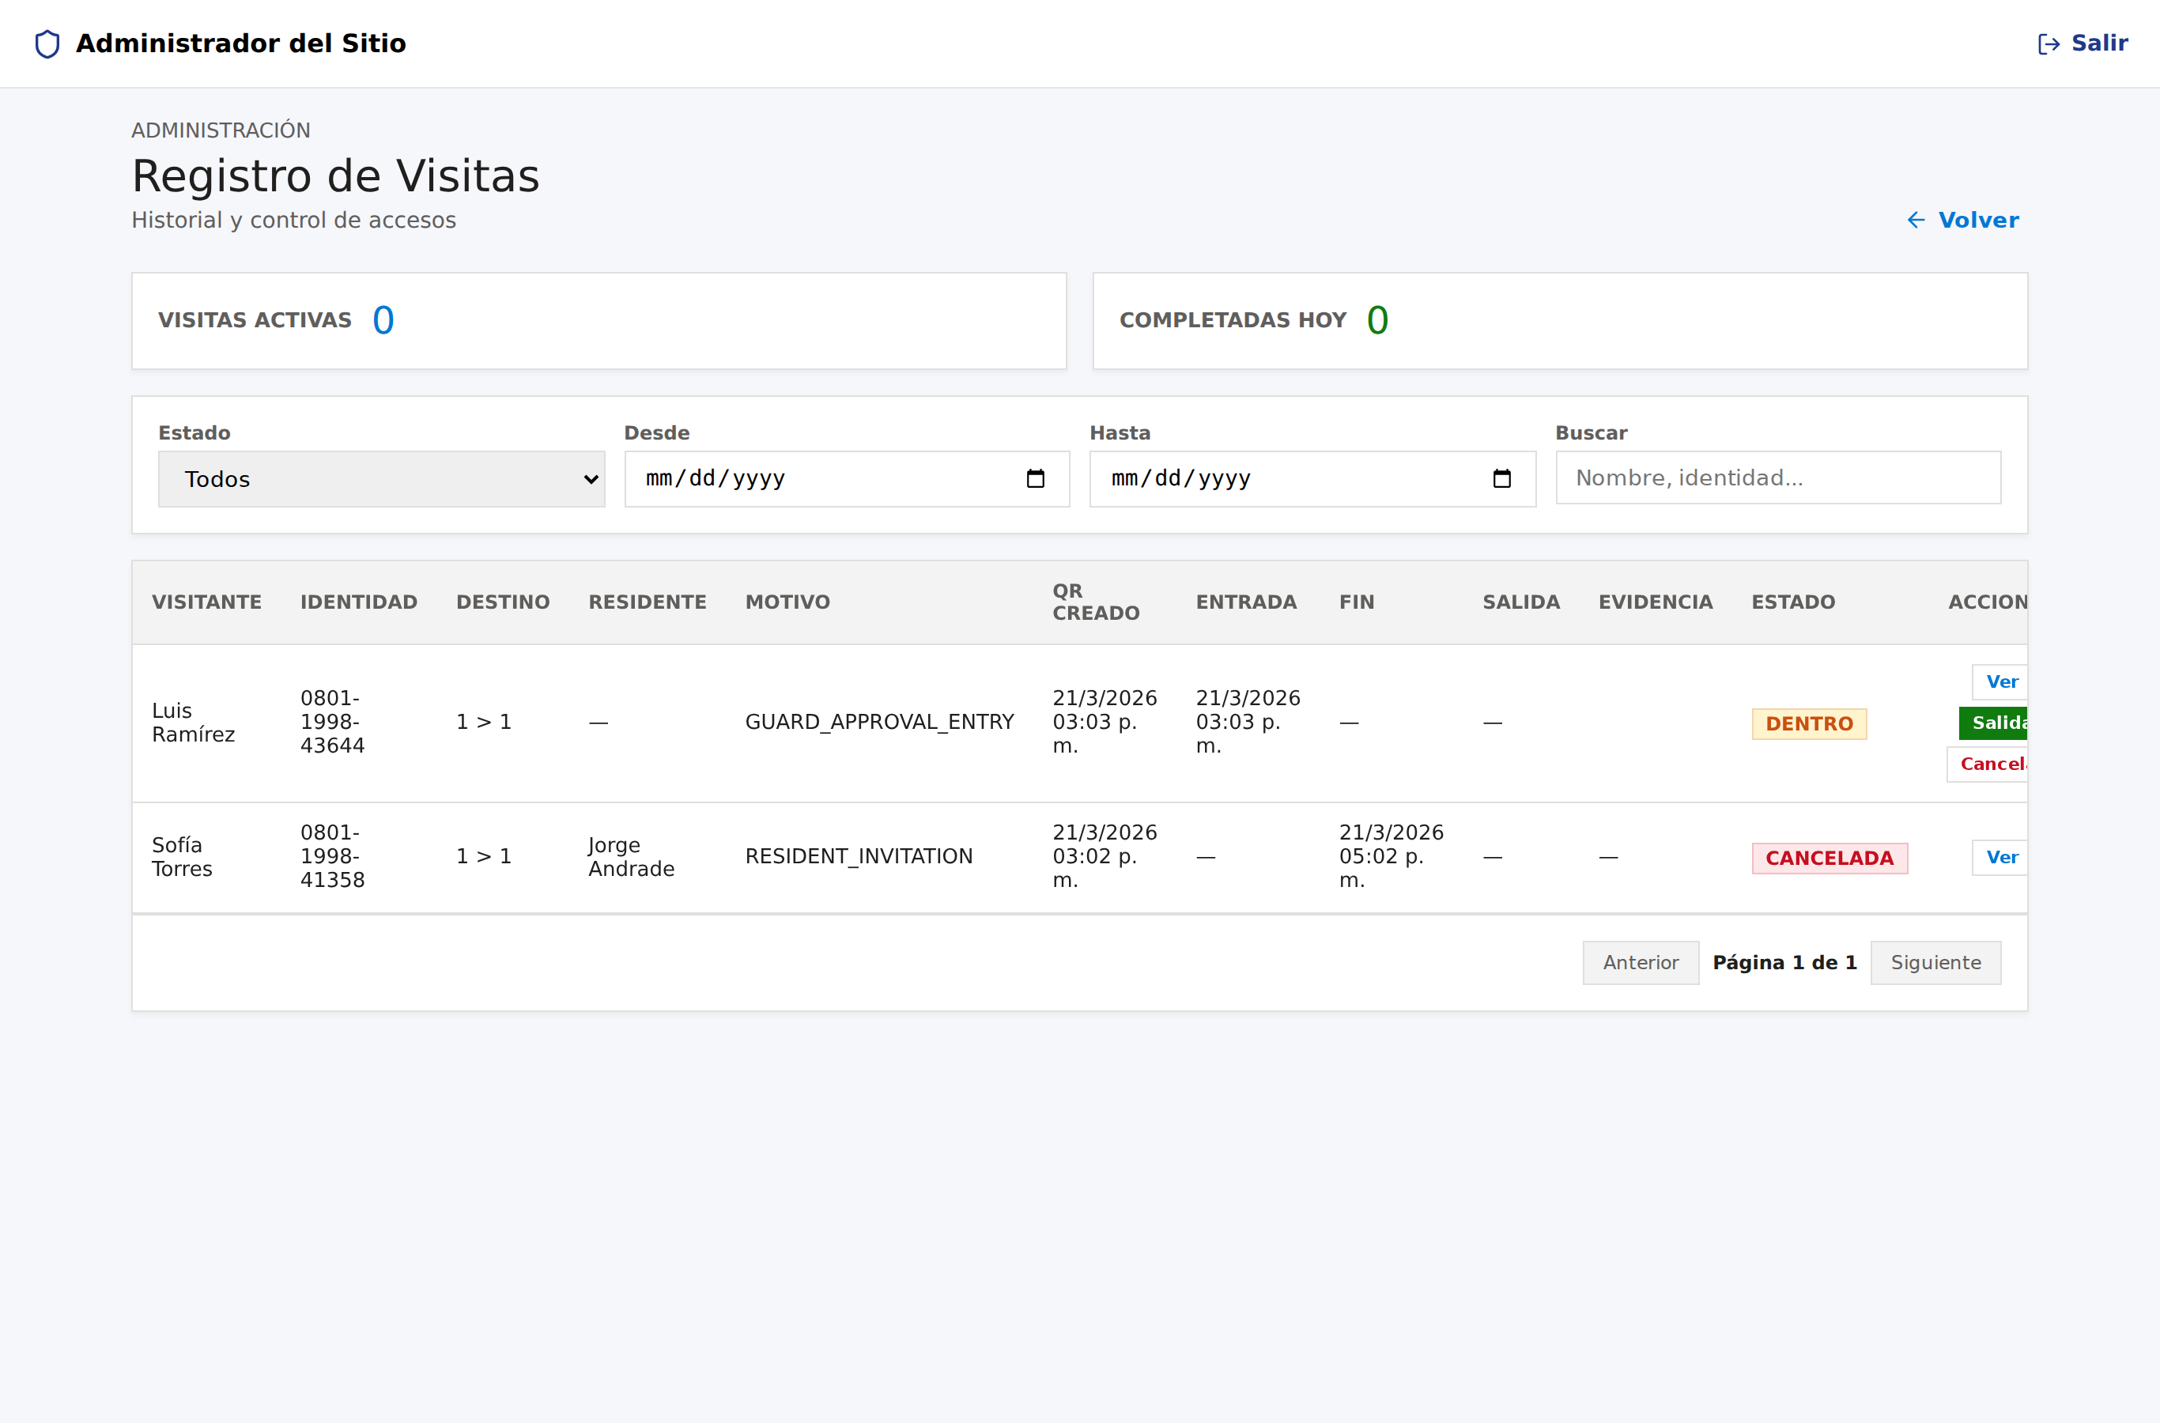
Task: Click the DESTINO column header
Action: [503, 602]
